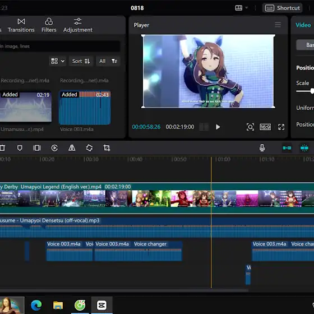Select the Voice 003.m4a media thumbnail
Image resolution: width=314 pixels, height=314 pixels.
[x=85, y=108]
